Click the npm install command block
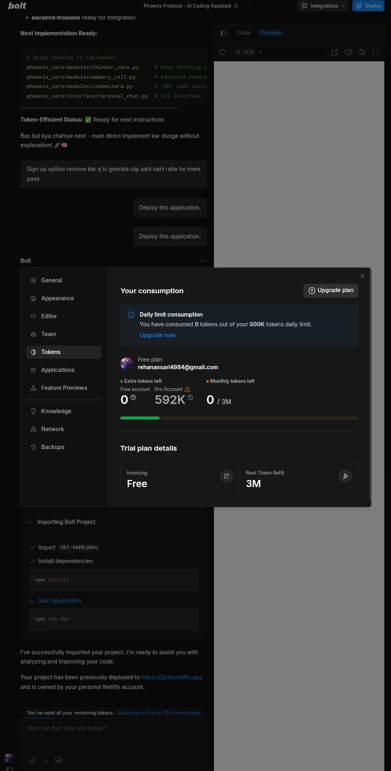Screen dimensions: 391x771 (x=114, y=580)
